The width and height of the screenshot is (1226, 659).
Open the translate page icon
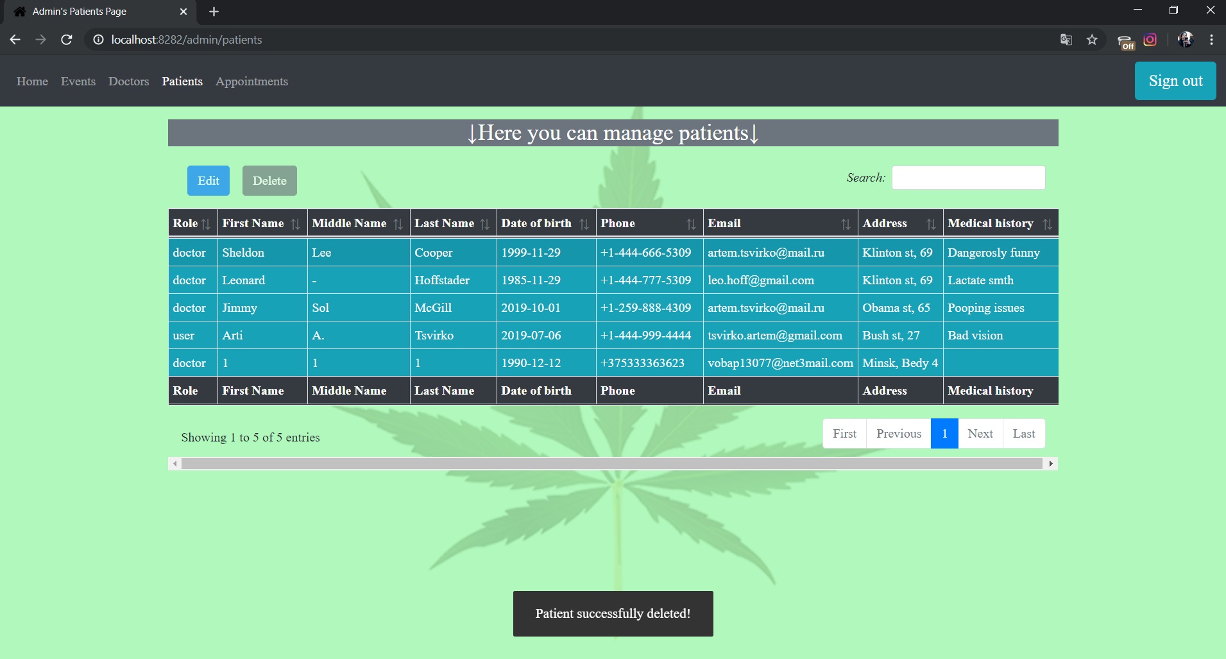pos(1066,40)
